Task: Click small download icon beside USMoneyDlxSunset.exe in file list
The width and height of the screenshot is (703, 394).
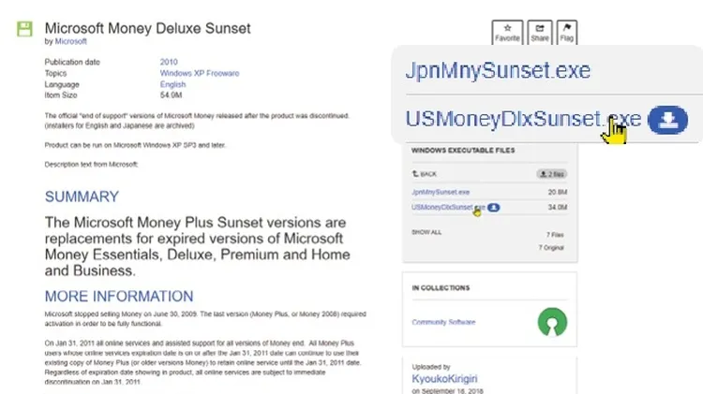Action: pos(494,207)
